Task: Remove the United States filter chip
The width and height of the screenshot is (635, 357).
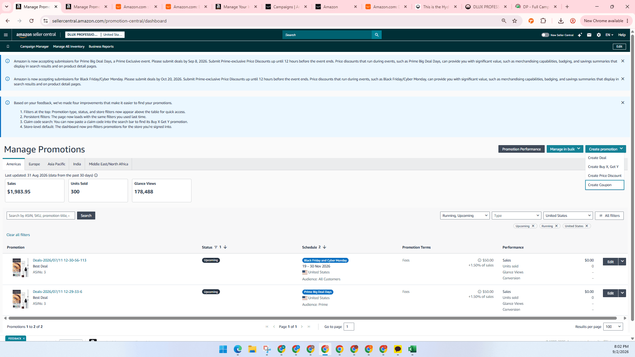Action: coord(587,226)
